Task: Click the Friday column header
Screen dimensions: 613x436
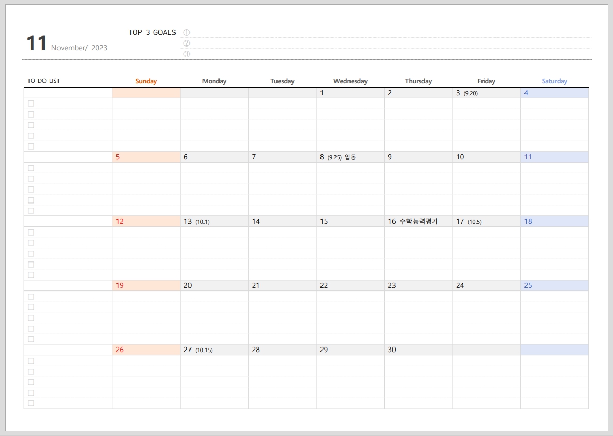Action: (486, 81)
